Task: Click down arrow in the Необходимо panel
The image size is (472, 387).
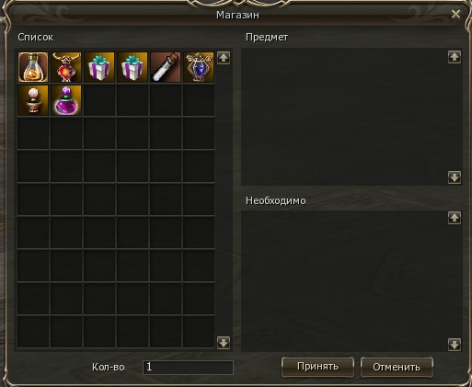Action: pyautogui.click(x=455, y=345)
